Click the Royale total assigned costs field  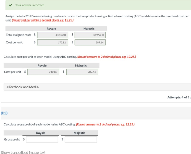tap(53, 35)
